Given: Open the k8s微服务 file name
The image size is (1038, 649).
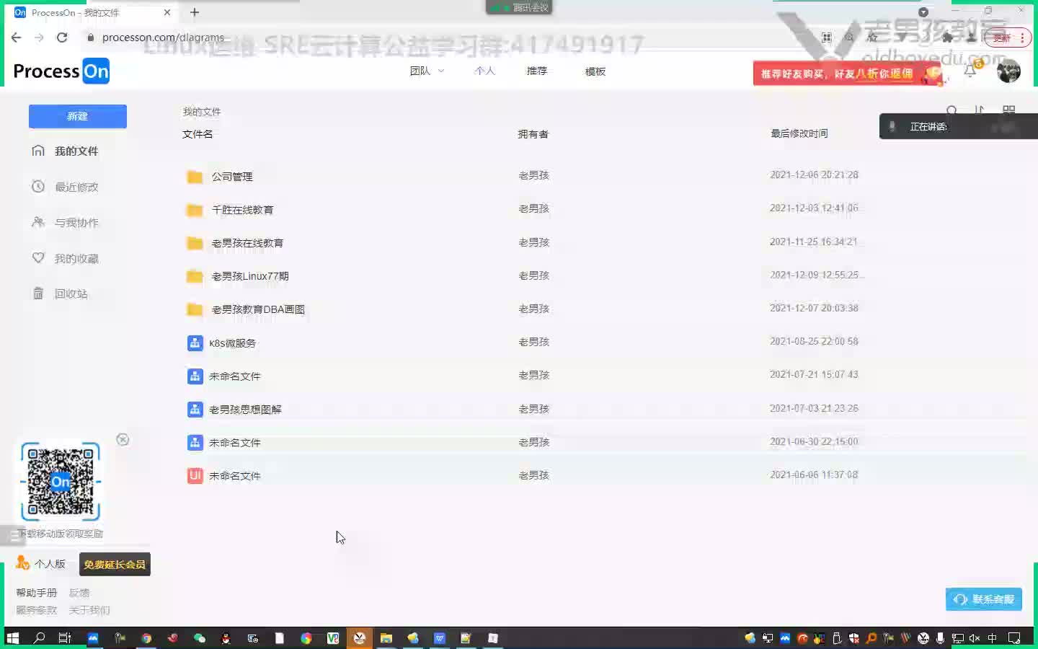Looking at the screenshot, I should (x=232, y=343).
